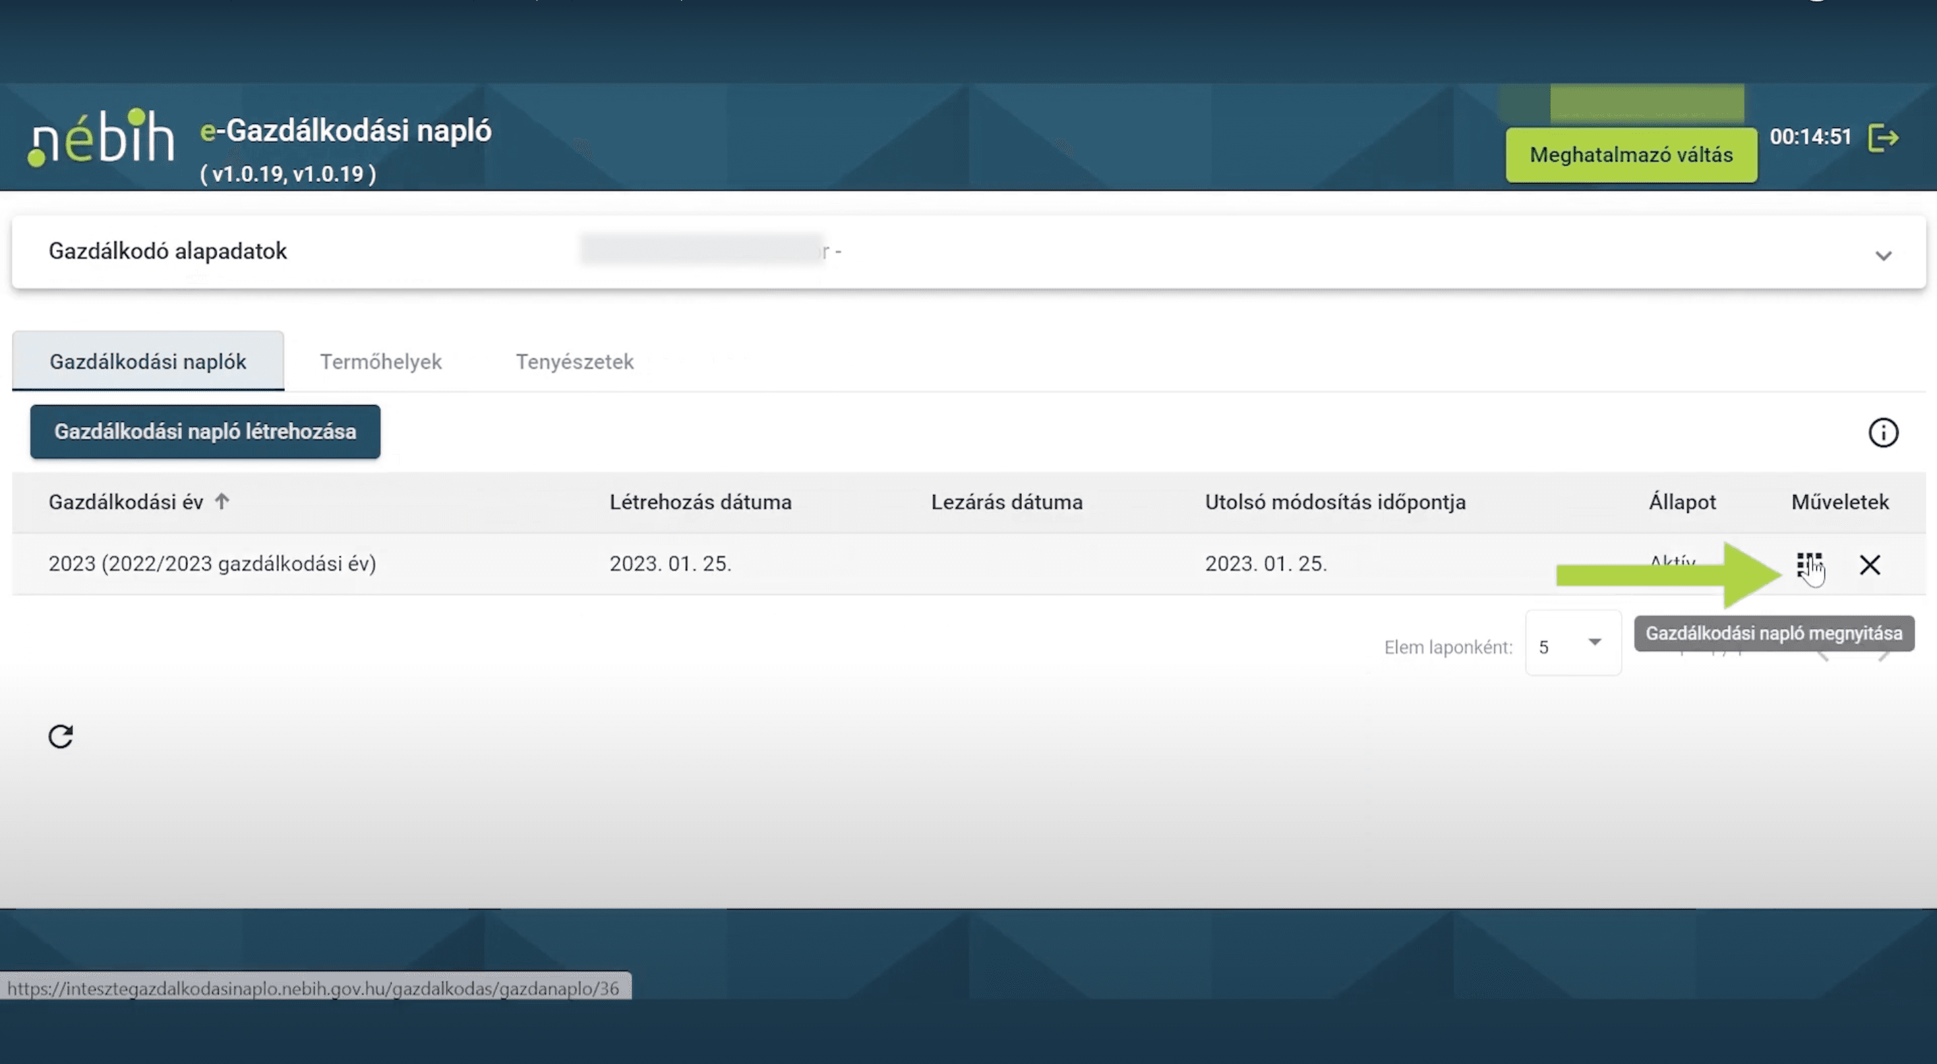Screen dimensions: 1937x1064
Task: Click the nébih logo
Action: 102,138
